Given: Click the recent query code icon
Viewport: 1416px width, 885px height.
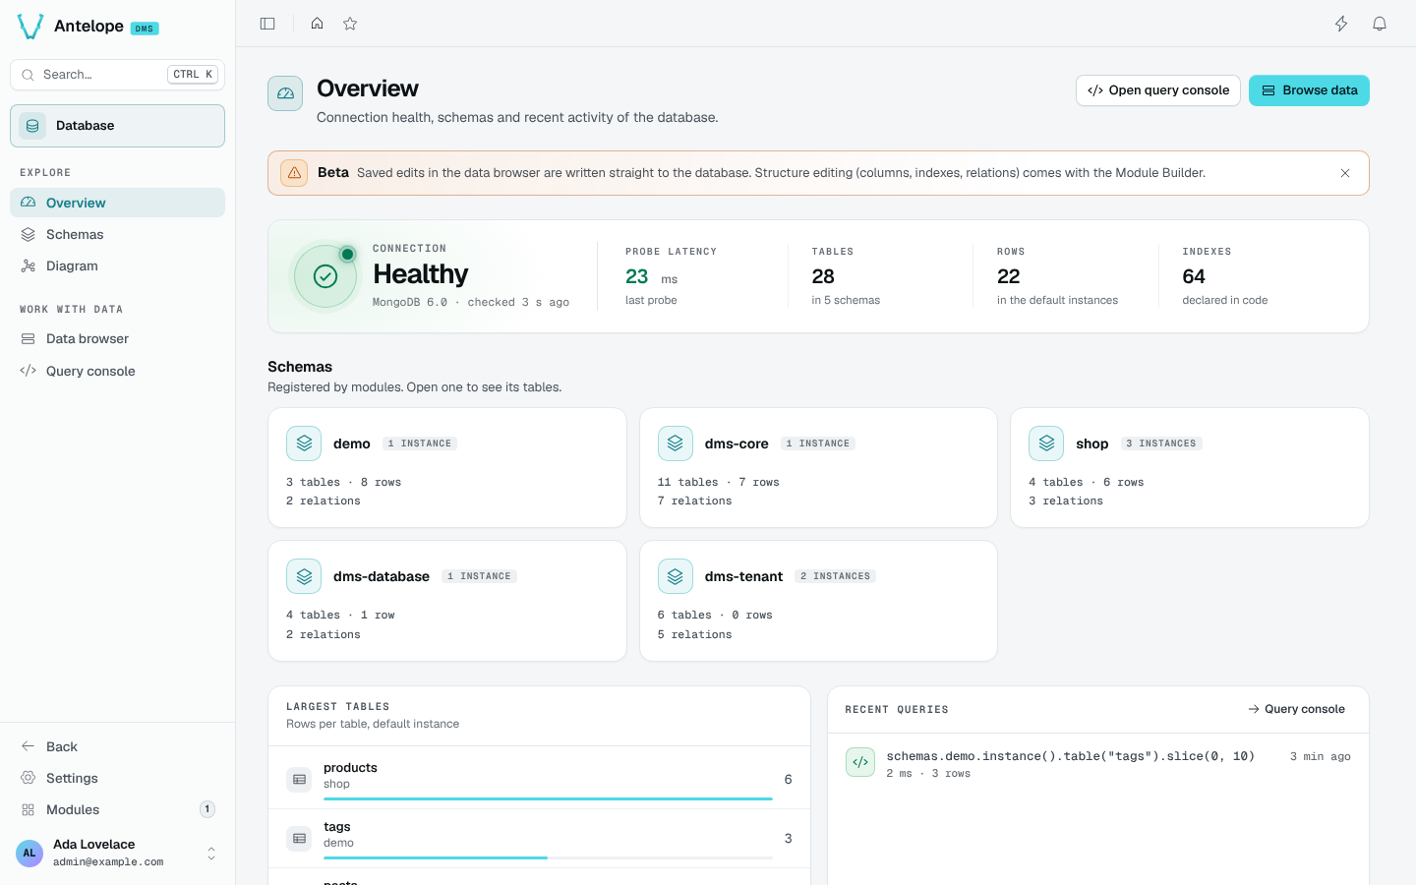Looking at the screenshot, I should tap(860, 762).
